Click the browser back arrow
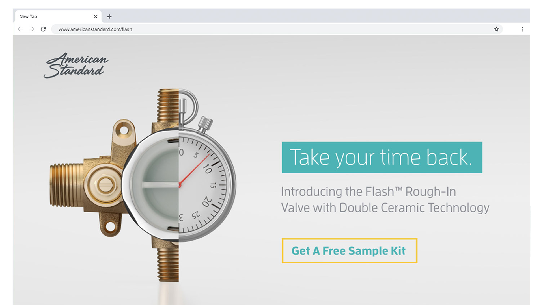This screenshot has height=305, width=543. [20, 29]
